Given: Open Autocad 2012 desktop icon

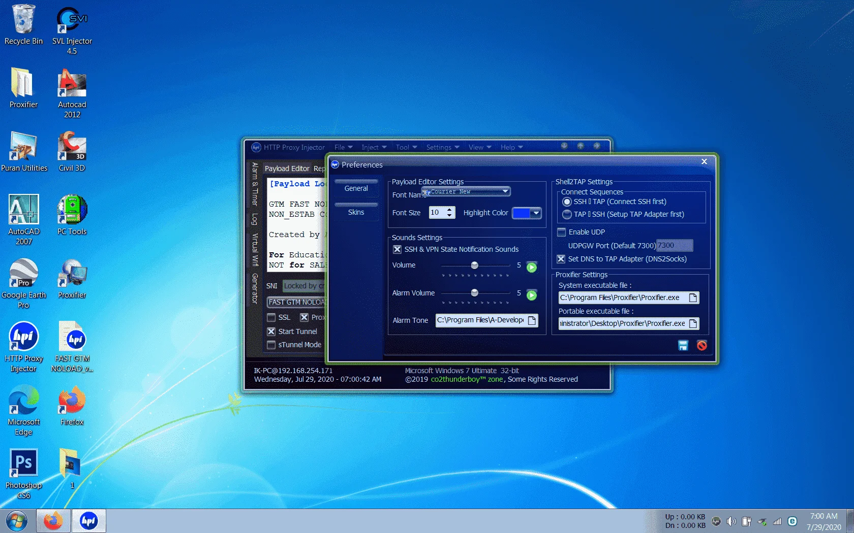Looking at the screenshot, I should point(72,94).
